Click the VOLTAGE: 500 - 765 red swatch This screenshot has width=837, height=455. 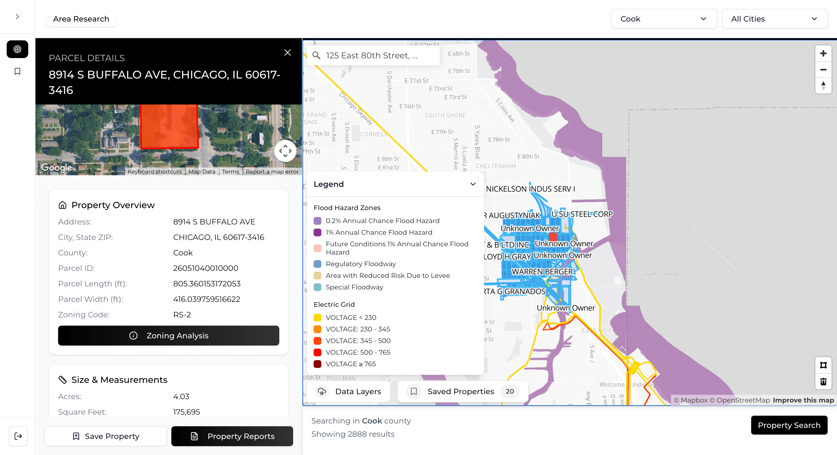point(317,352)
